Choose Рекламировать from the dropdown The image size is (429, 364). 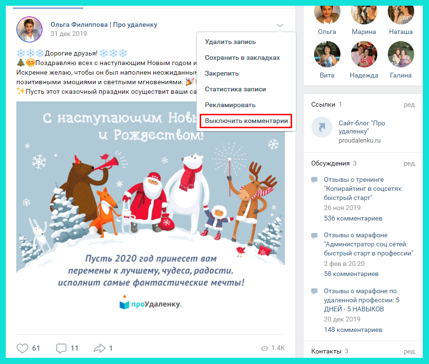230,105
